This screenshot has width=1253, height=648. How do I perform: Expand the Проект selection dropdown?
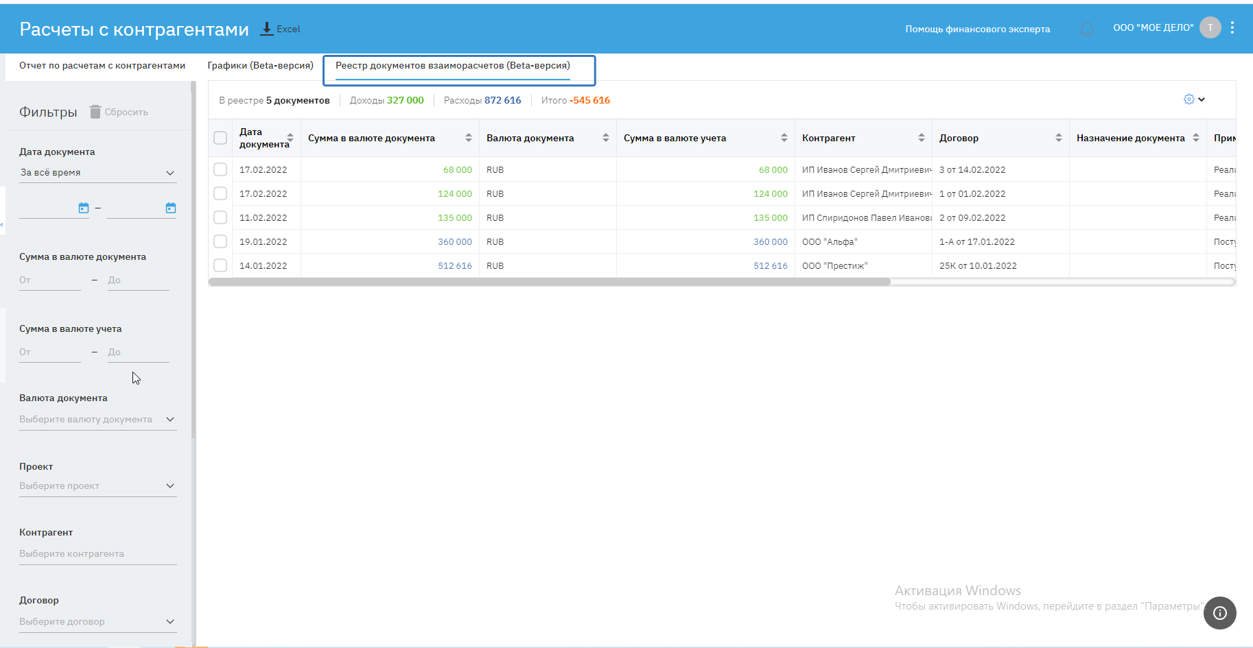coord(97,485)
